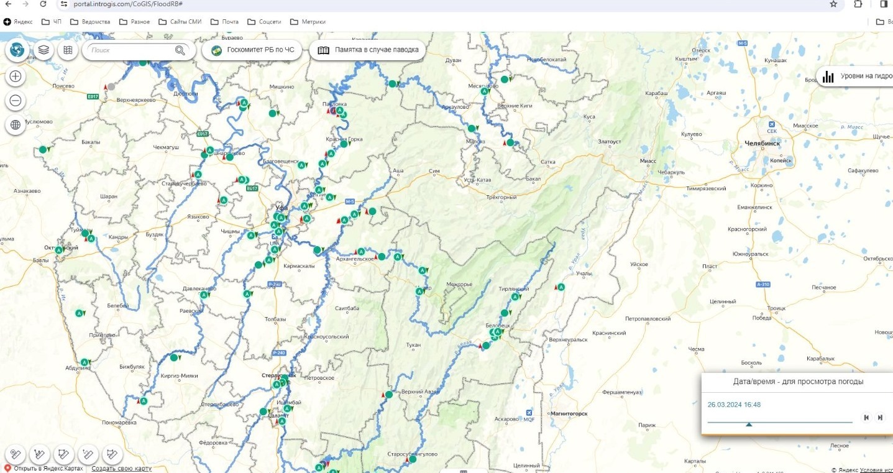Expand the Ведомства bookmarks folder
The height and width of the screenshot is (473, 893).
point(90,22)
